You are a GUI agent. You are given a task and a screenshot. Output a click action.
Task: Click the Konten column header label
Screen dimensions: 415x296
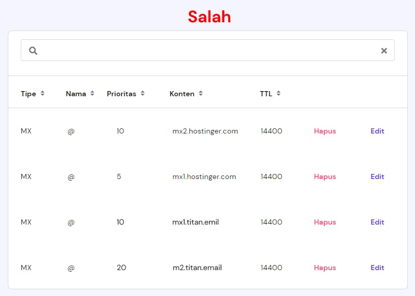point(182,94)
